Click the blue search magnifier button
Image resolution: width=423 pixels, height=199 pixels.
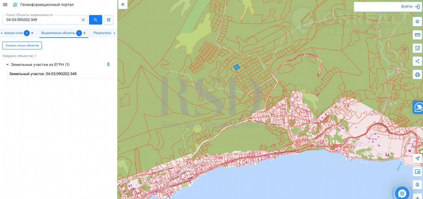point(96,20)
